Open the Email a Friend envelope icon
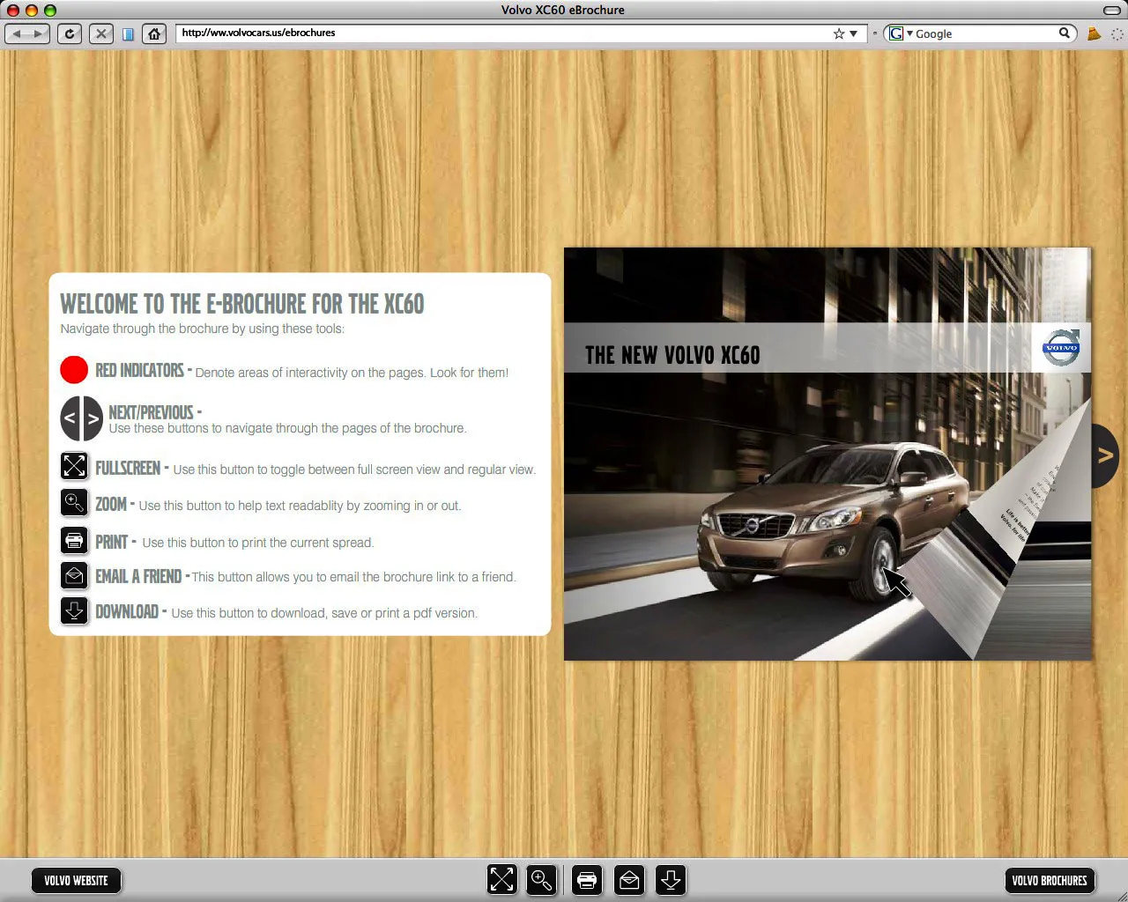 click(629, 879)
